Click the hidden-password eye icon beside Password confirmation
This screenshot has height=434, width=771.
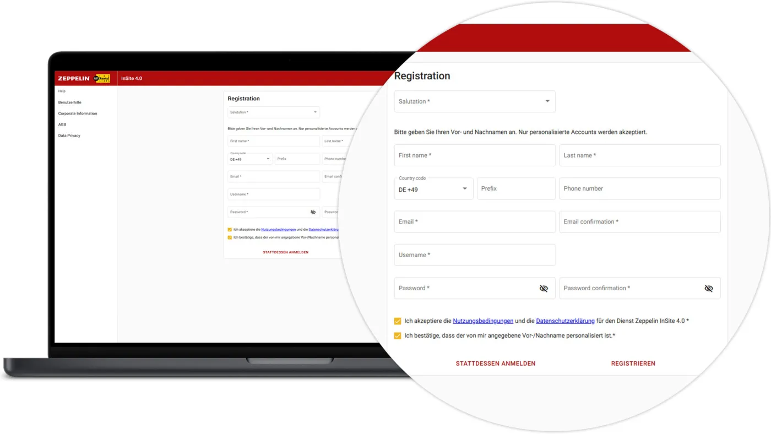[709, 287]
